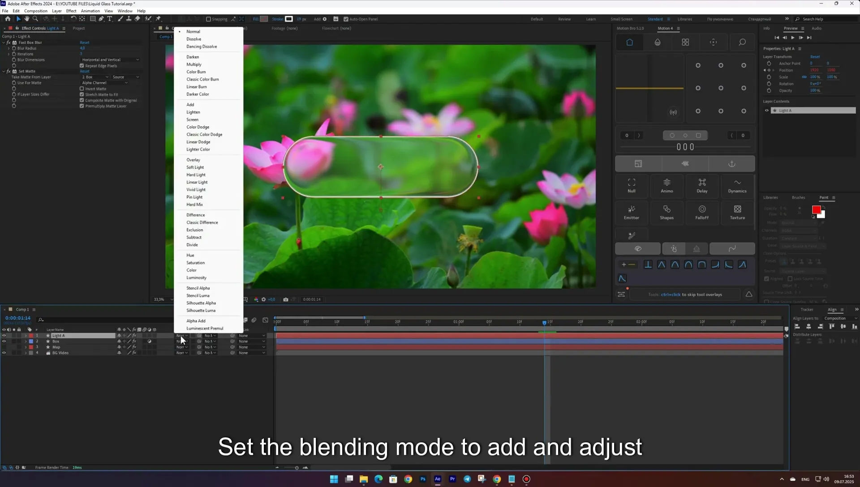Open the Composition menu
860x487 pixels.
tap(35, 11)
